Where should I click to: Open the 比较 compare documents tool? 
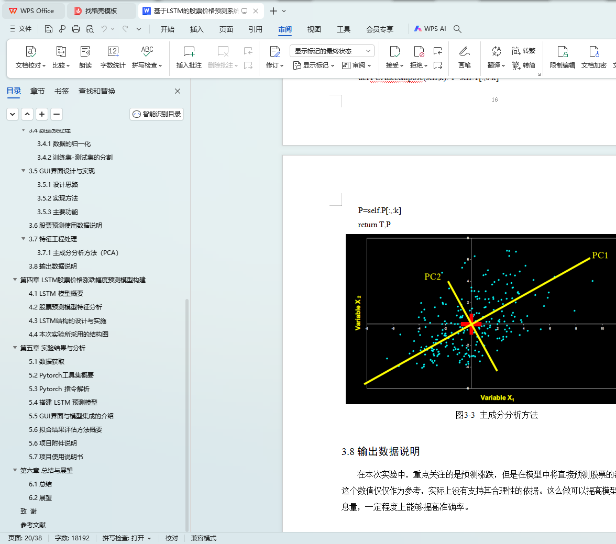61,58
